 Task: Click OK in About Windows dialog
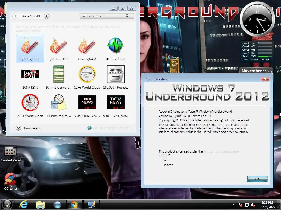tap(257, 179)
